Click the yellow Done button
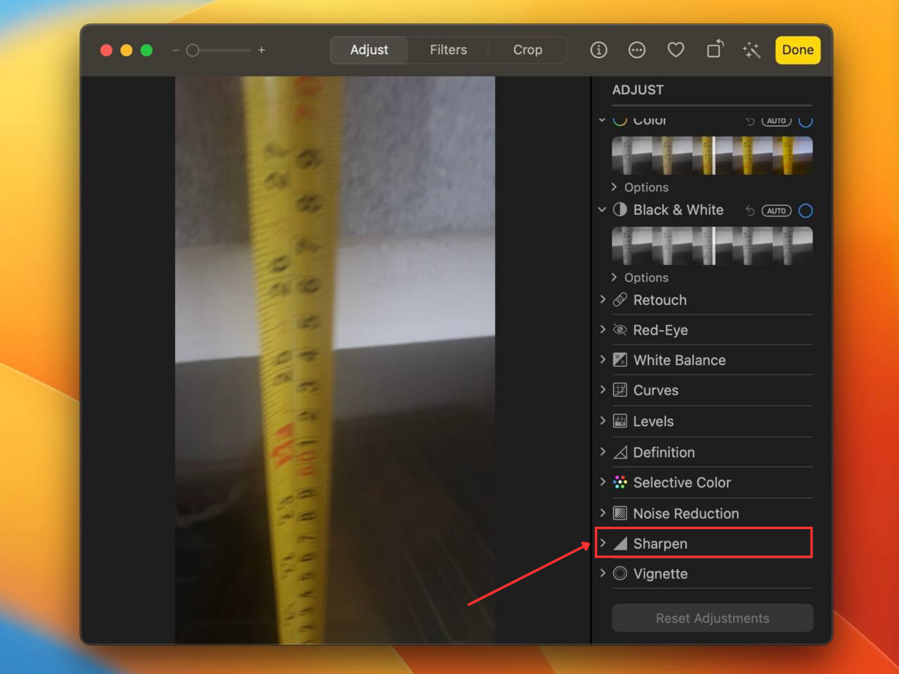The width and height of the screenshot is (899, 674). [x=797, y=50]
